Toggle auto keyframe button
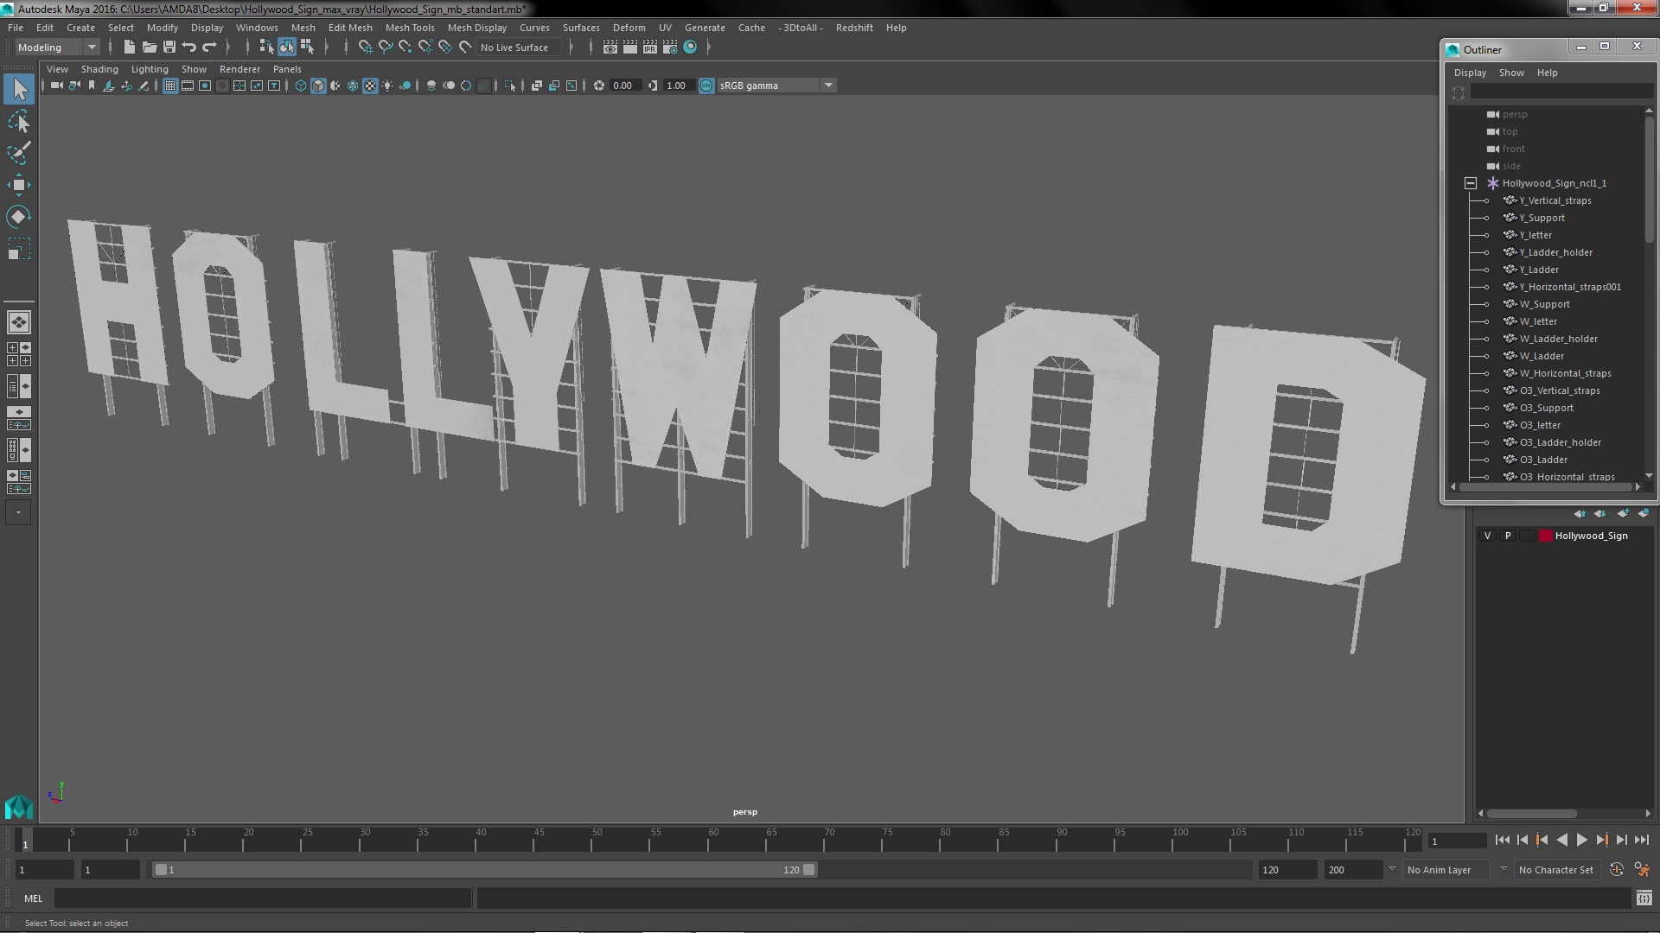This screenshot has width=1660, height=933. point(1616,870)
